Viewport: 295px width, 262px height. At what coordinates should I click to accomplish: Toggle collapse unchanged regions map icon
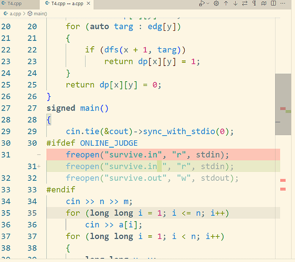tap(264, 3)
